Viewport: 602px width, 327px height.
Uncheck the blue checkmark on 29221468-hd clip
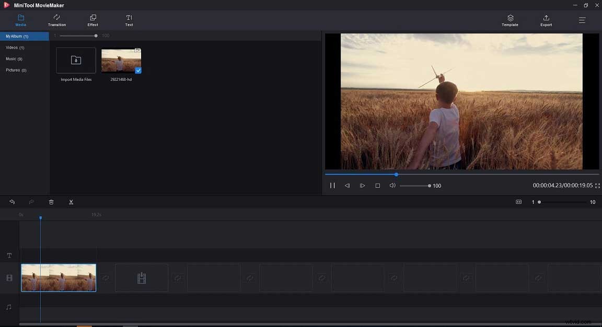[x=138, y=69]
